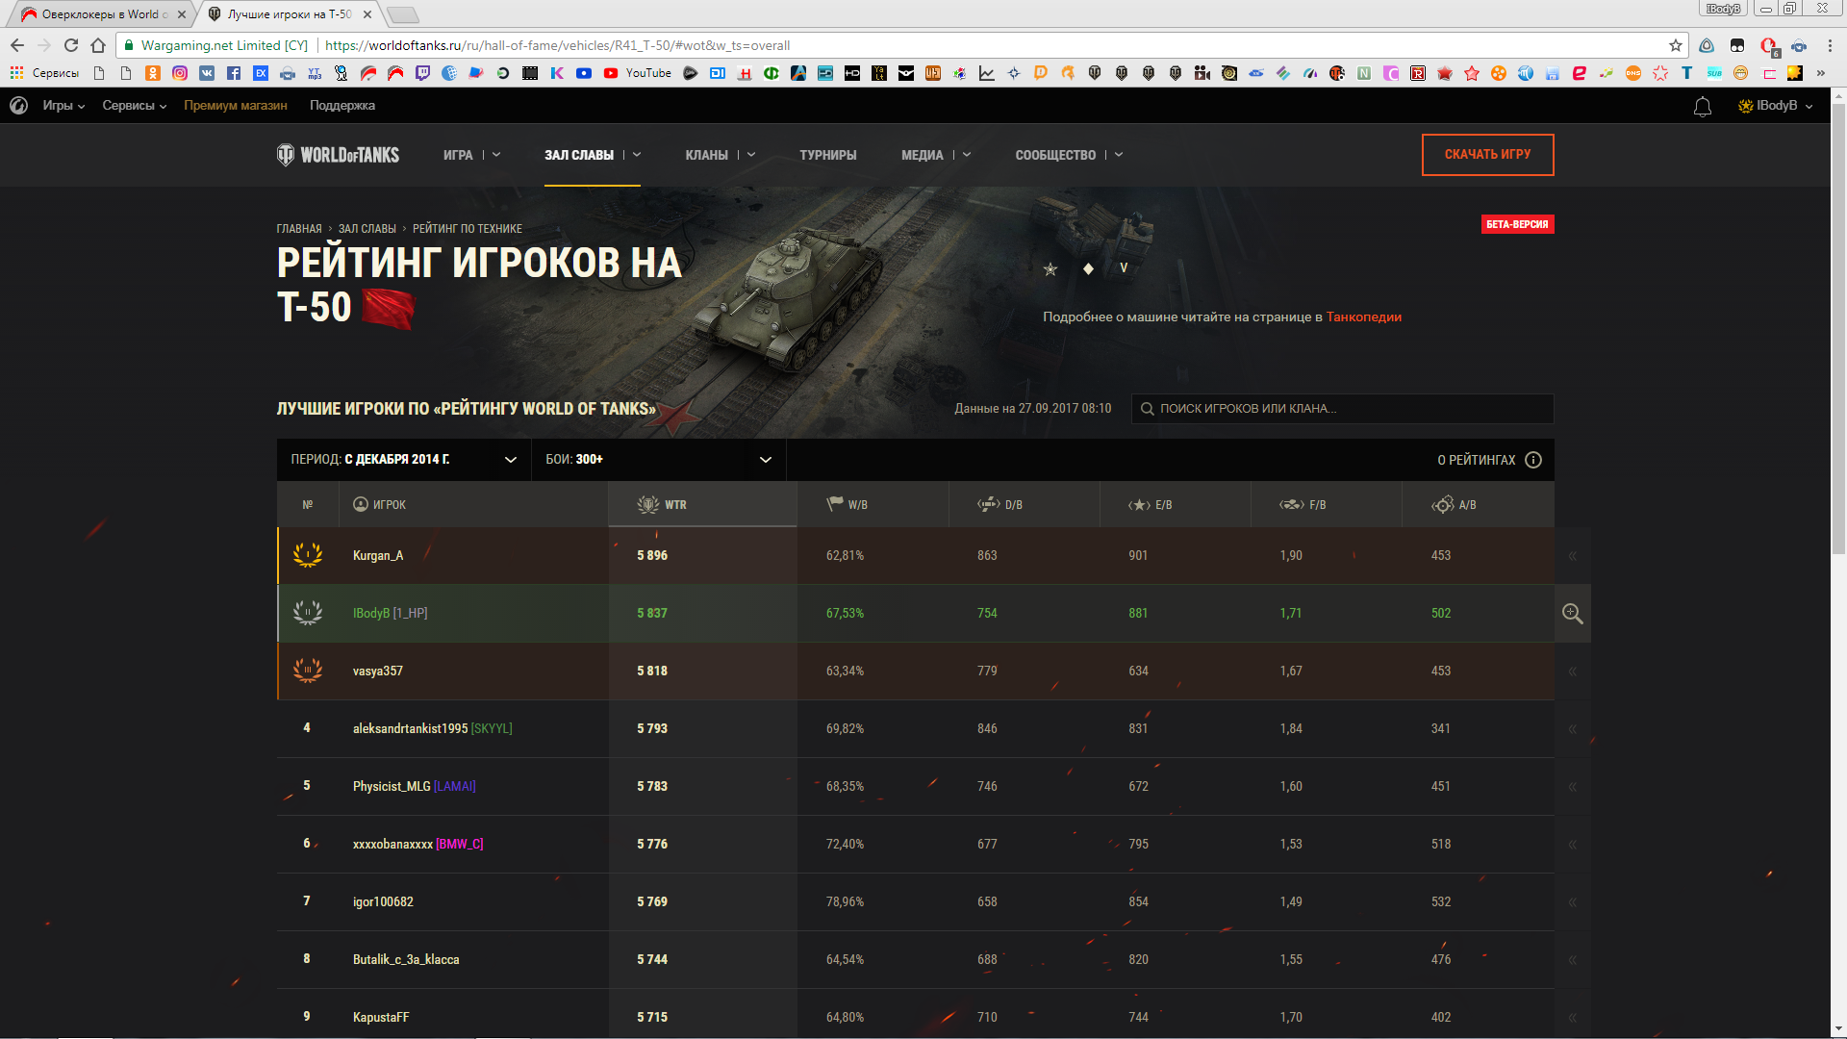Click the magnifier icon on IBodyB row
This screenshot has height=1039, width=1847.
pos(1572,614)
